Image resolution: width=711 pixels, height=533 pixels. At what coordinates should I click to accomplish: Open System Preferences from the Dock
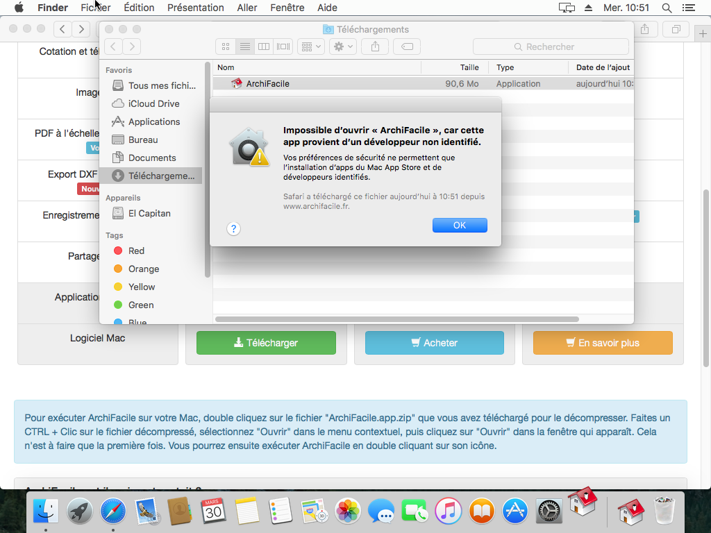pos(549,512)
